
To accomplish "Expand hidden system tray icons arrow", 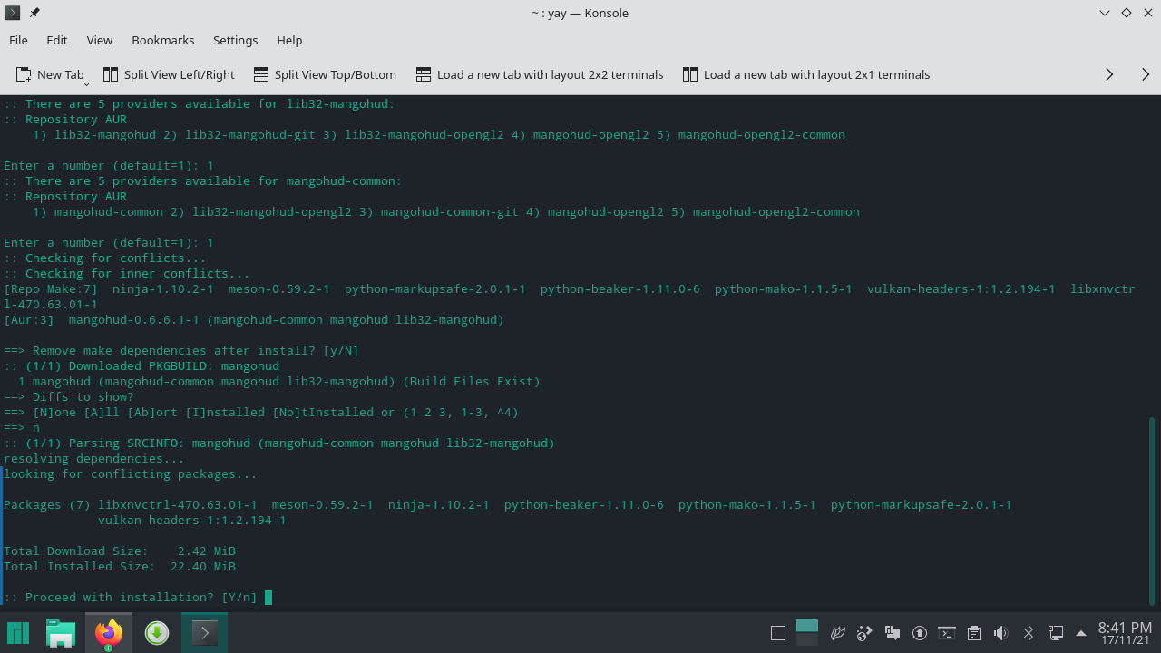I will pyautogui.click(x=1080, y=633).
